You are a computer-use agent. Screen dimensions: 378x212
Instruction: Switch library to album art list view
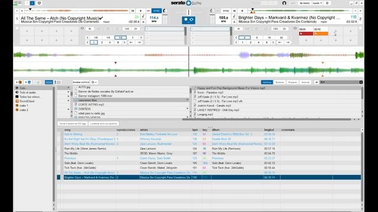tap(58, 82)
